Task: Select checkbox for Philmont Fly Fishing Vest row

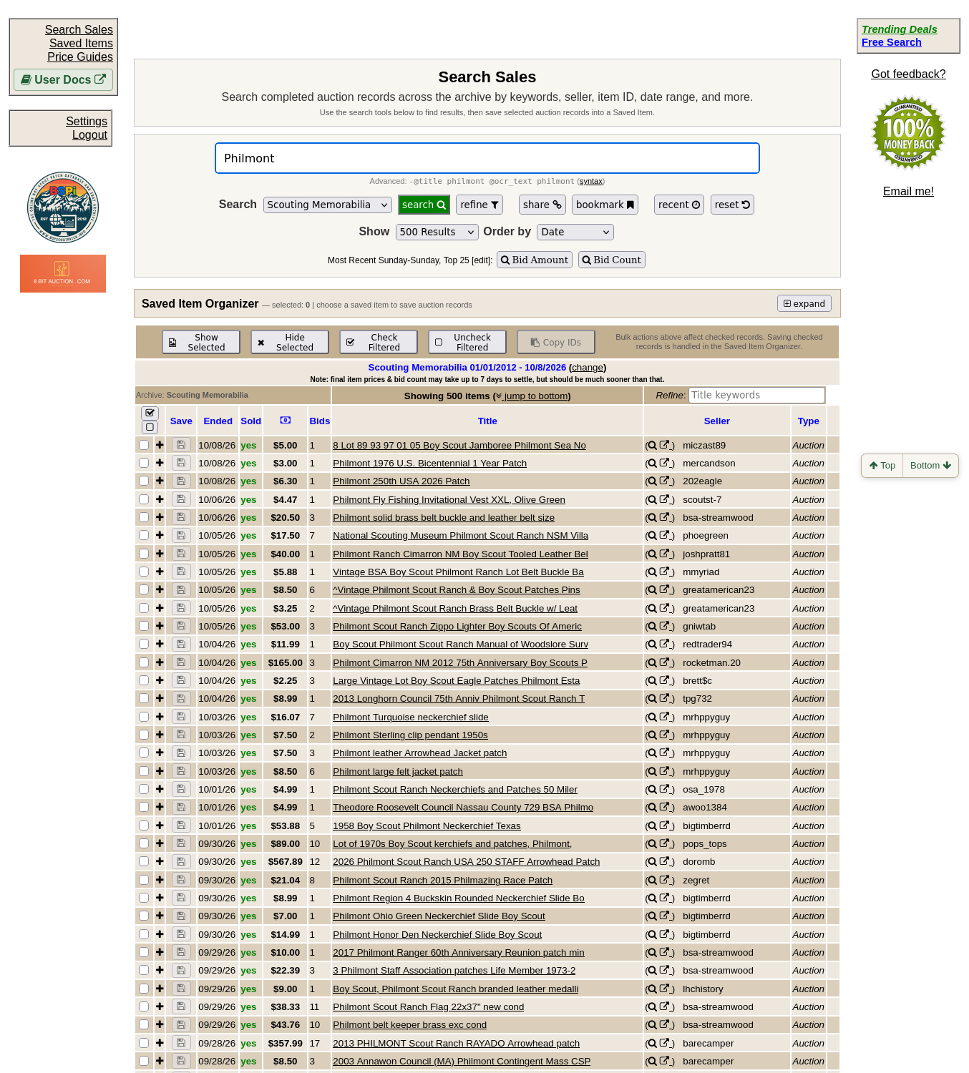Action: (x=144, y=499)
